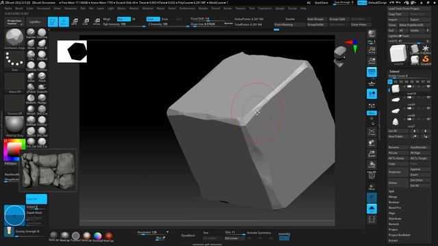The width and height of the screenshot is (438, 246).
Task: Select the SimpleBrush tool icon
Action: point(426,59)
